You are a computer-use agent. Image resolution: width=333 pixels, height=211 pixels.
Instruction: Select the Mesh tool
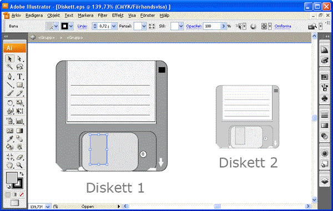coord(10,131)
